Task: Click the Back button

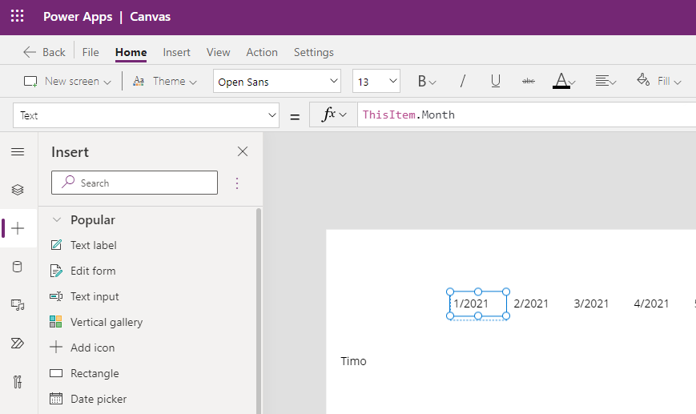Action: pos(44,52)
